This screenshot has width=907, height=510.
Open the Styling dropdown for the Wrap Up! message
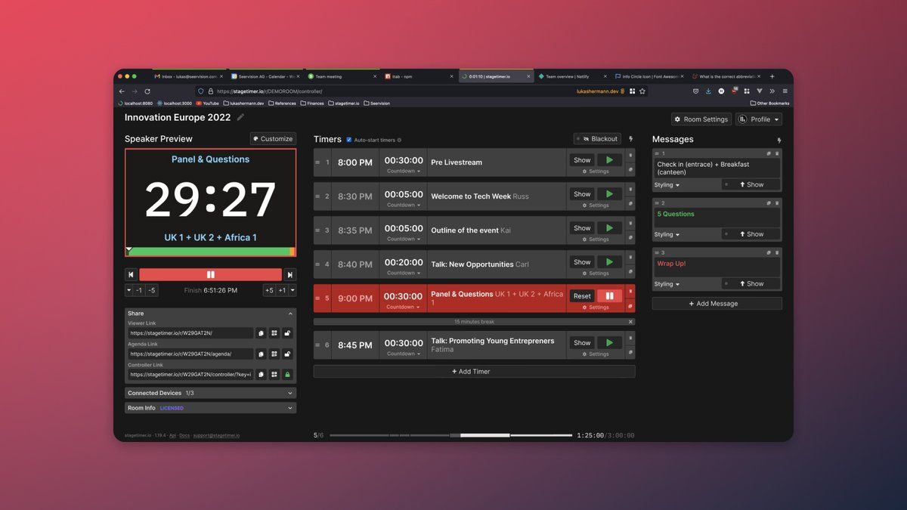[x=667, y=284]
